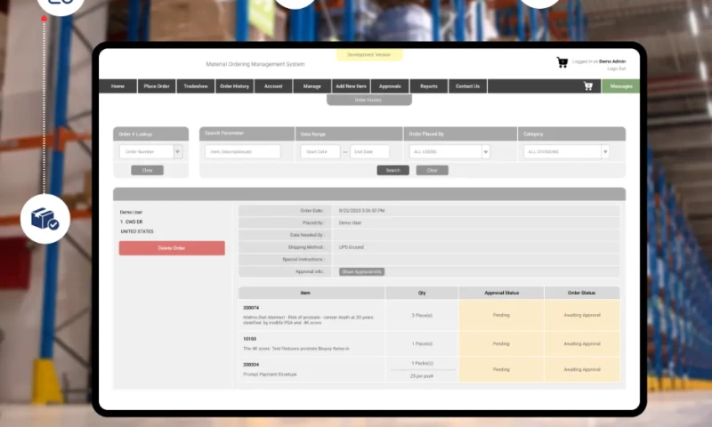Click the Order Status column header
This screenshot has width=712, height=427.
[x=581, y=293]
